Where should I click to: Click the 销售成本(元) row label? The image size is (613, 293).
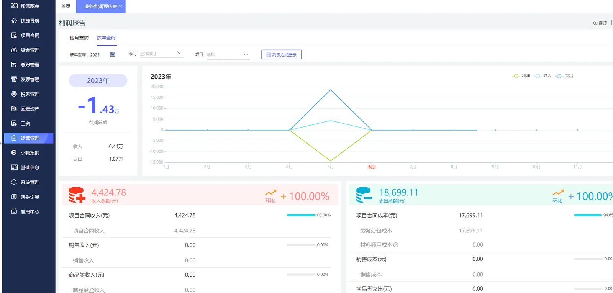click(x=371, y=259)
